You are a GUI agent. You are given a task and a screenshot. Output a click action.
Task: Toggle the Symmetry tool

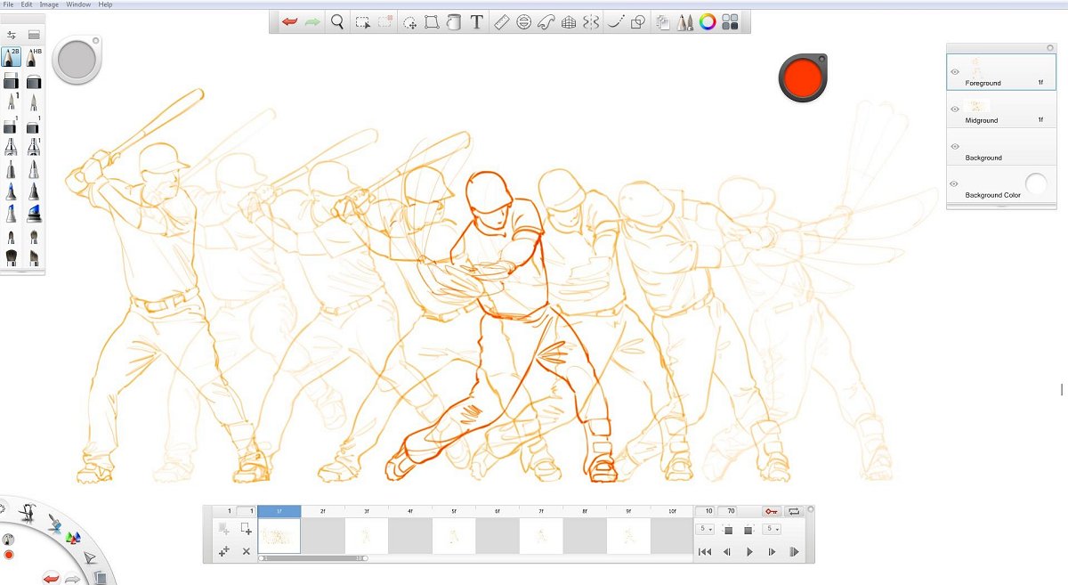pos(591,23)
